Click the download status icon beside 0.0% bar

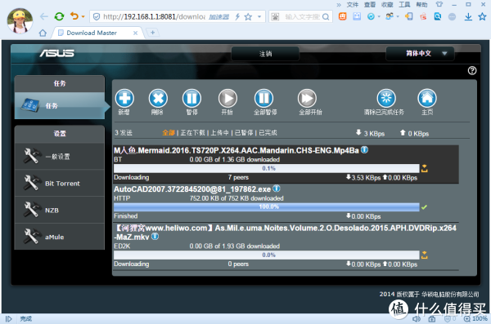point(424,255)
